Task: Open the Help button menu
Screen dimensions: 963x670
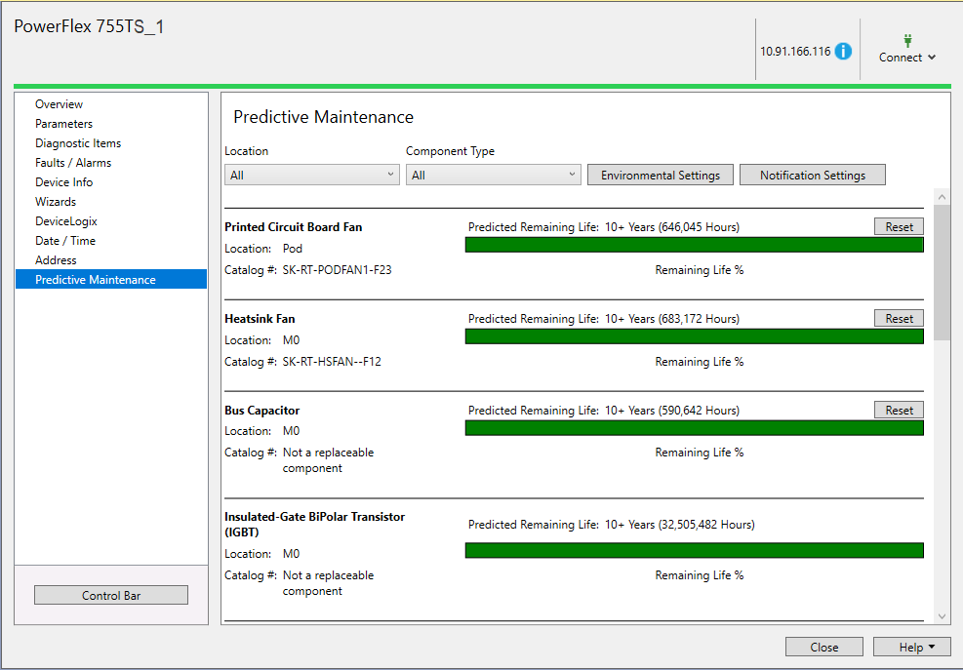Action: click(x=912, y=647)
